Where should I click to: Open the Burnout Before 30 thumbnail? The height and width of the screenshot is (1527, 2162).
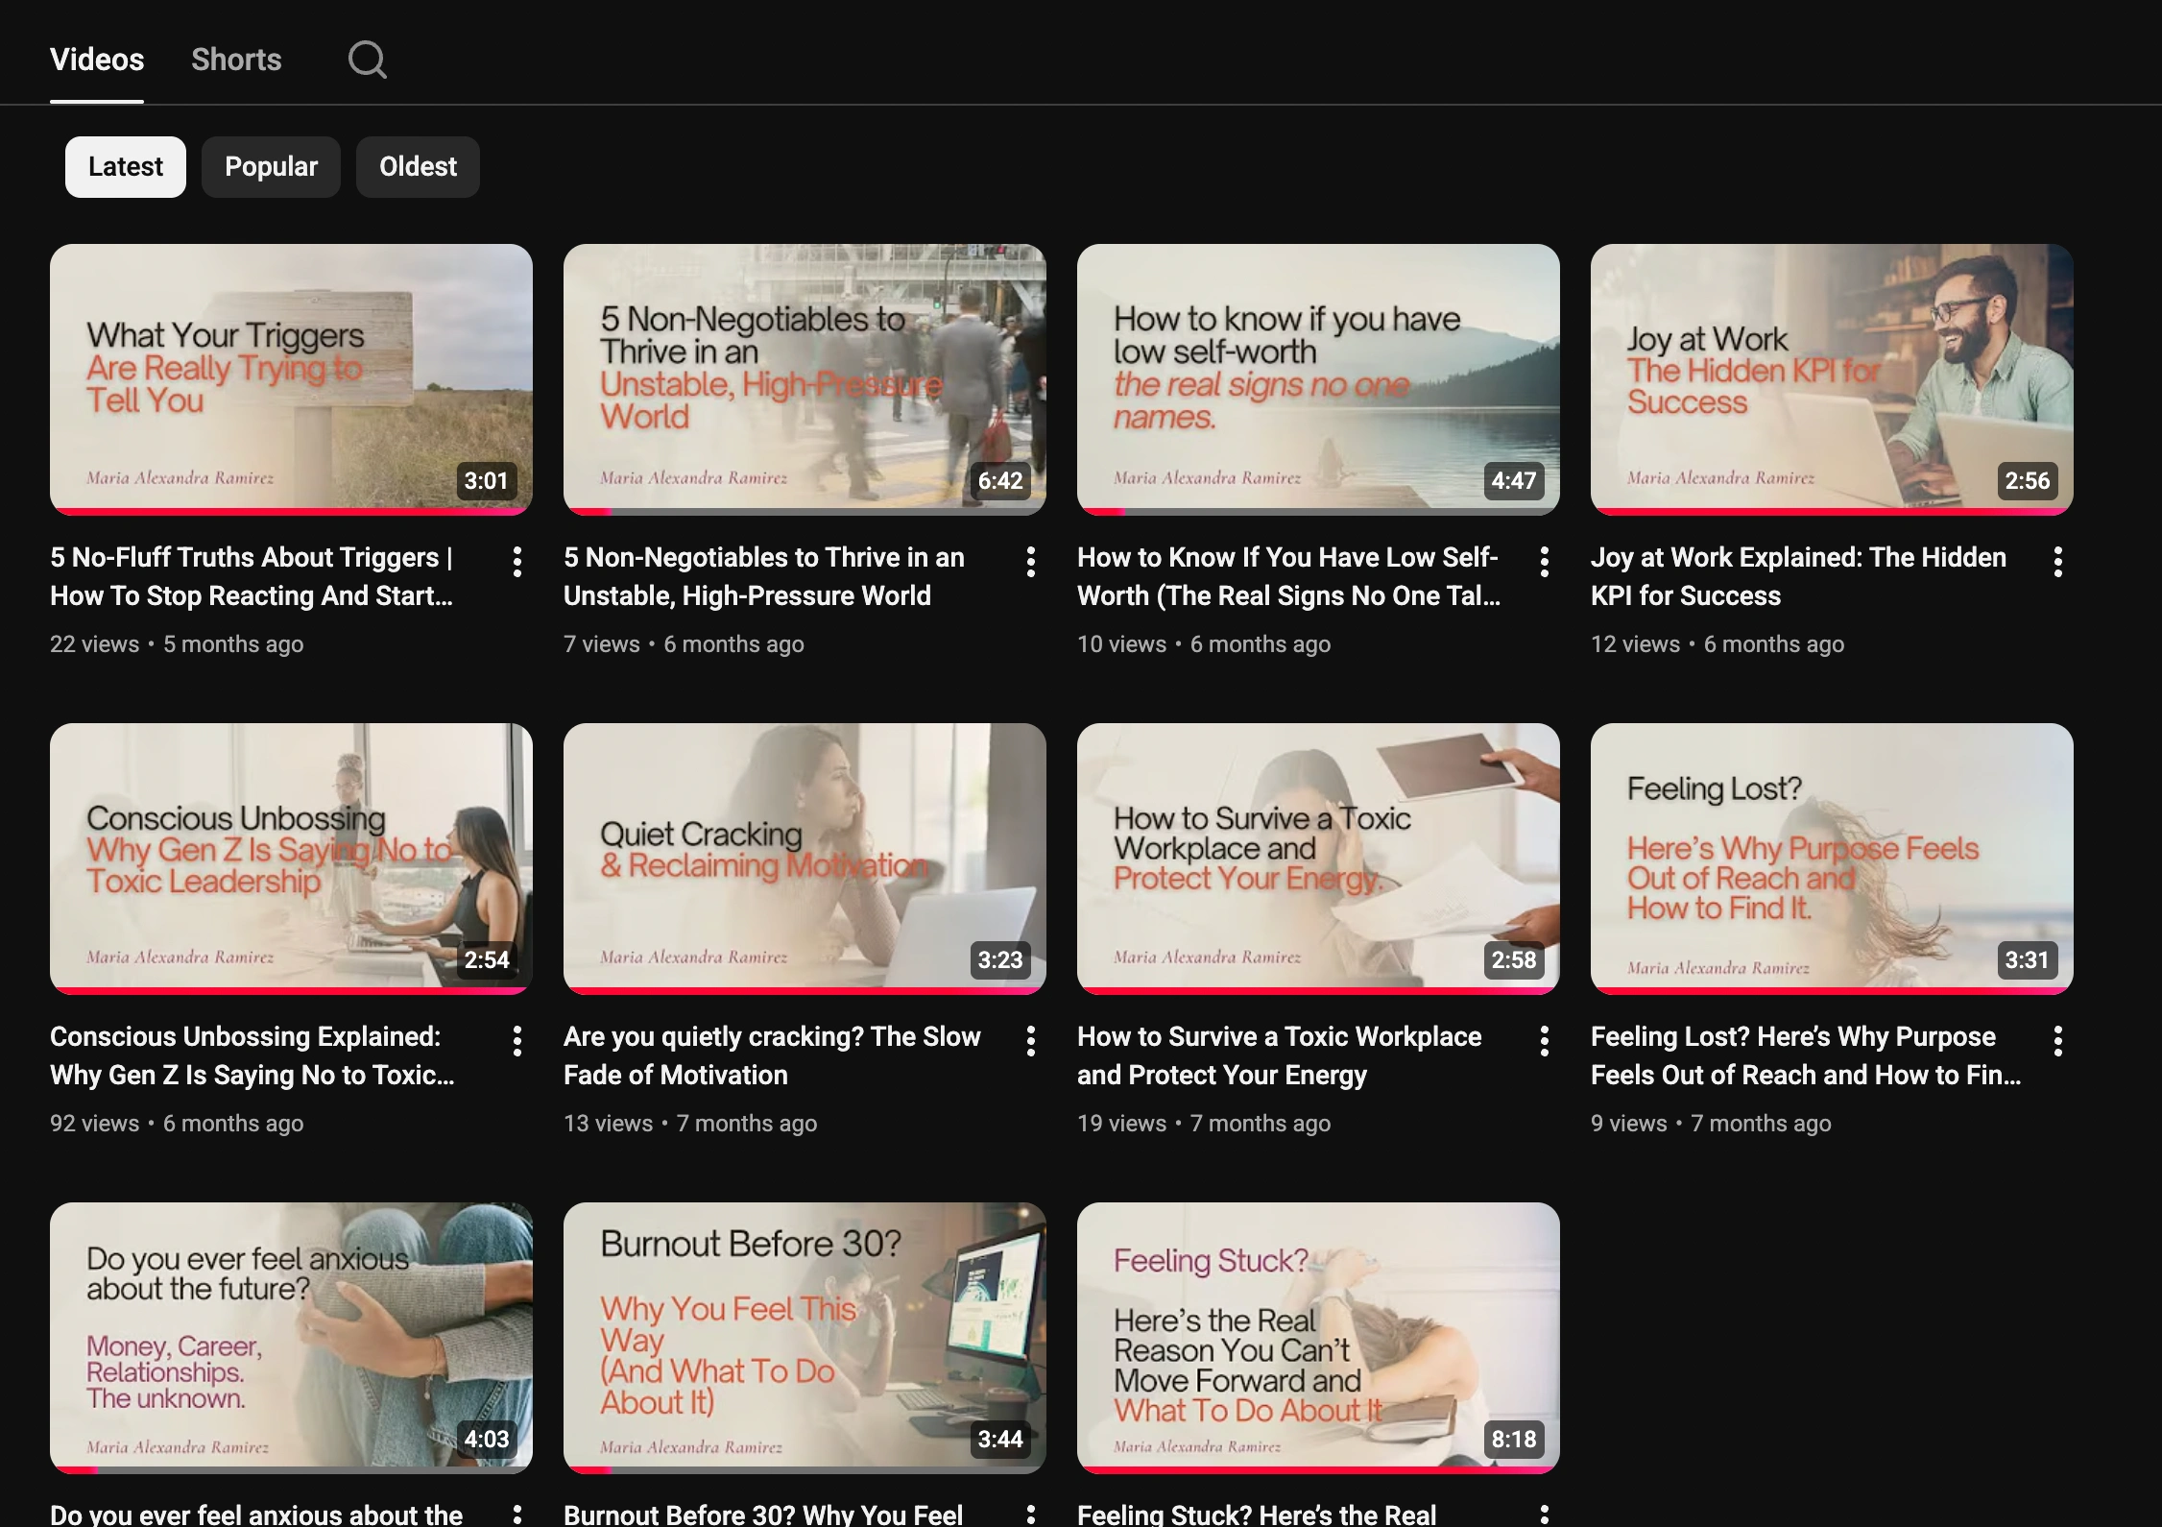click(805, 1337)
